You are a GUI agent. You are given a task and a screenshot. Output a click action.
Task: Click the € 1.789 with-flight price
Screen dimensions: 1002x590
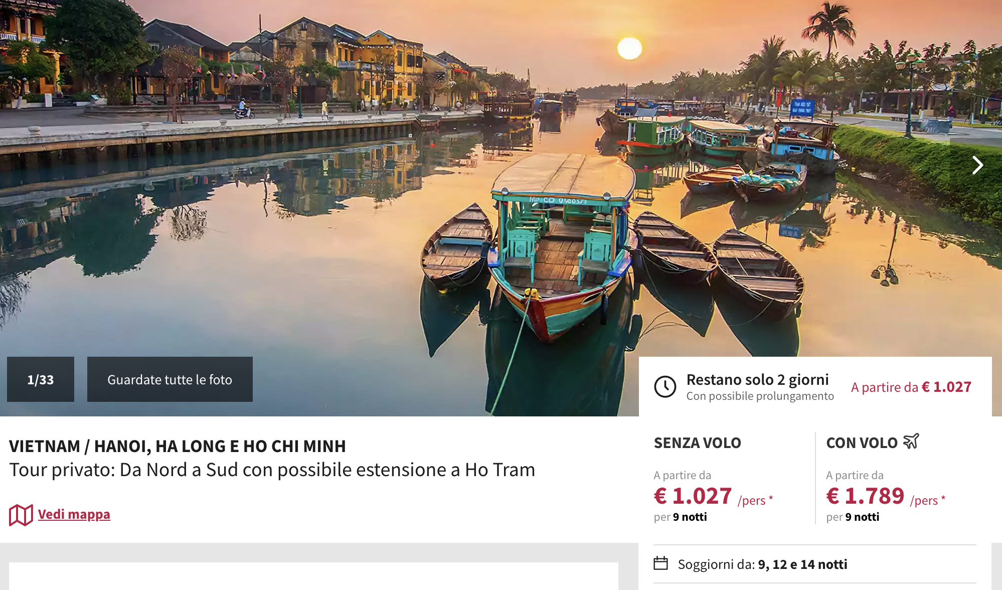[865, 496]
